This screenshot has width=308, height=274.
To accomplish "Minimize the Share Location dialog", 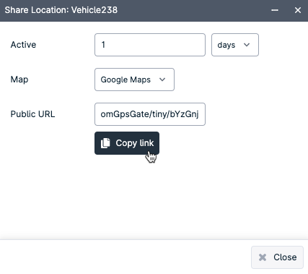I will point(275,10).
